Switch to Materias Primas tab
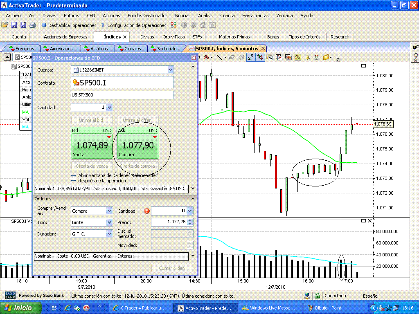This screenshot has height=314, width=419. tap(234, 37)
